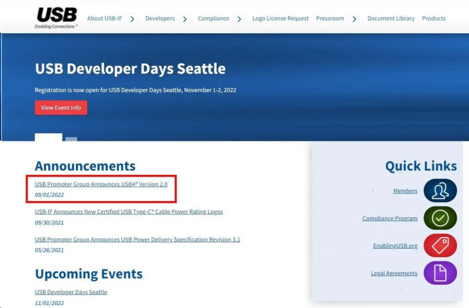Click the View Event Info button
Screen dimensions: 469x308
tap(61, 107)
